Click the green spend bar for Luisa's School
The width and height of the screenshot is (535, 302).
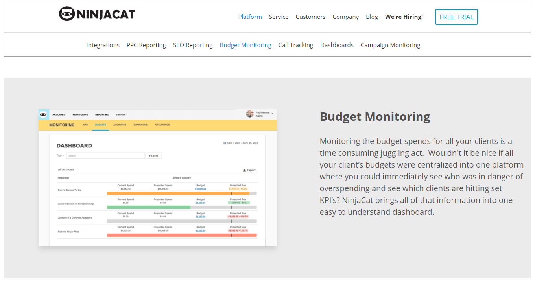click(x=149, y=207)
